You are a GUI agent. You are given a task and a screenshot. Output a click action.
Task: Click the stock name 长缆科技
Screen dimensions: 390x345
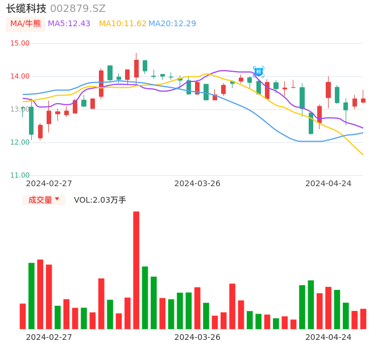click(26, 9)
